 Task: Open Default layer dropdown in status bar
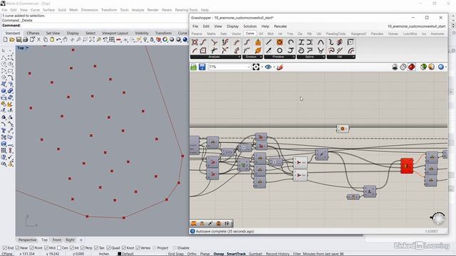click(125, 254)
